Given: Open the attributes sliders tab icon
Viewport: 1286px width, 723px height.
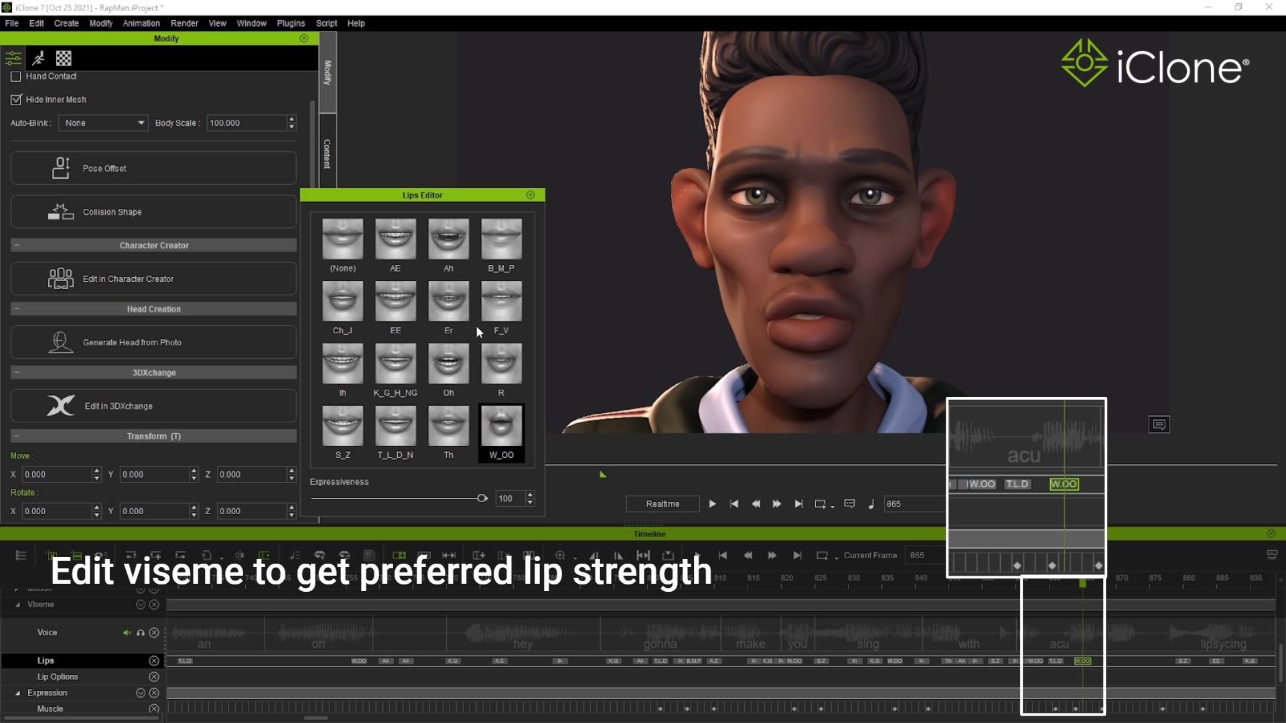Looking at the screenshot, I should tap(13, 58).
